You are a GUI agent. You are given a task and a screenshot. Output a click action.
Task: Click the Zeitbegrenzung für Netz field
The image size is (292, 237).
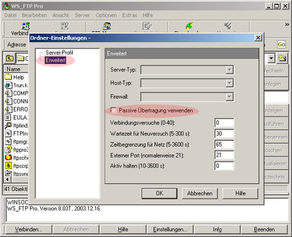coord(225,144)
